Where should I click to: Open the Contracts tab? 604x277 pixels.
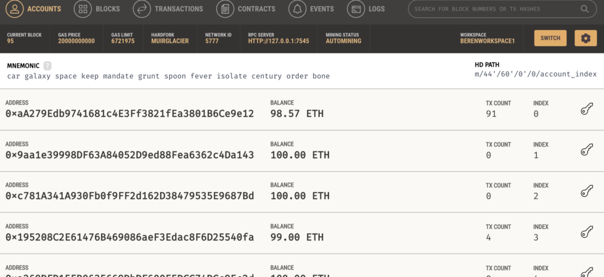tap(247, 9)
